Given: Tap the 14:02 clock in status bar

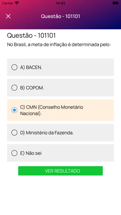Looking at the screenshot, I should 60,3.
